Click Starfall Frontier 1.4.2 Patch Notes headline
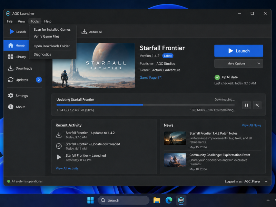Image resolution: width=276 pixels, height=207 pixels. coord(213,134)
